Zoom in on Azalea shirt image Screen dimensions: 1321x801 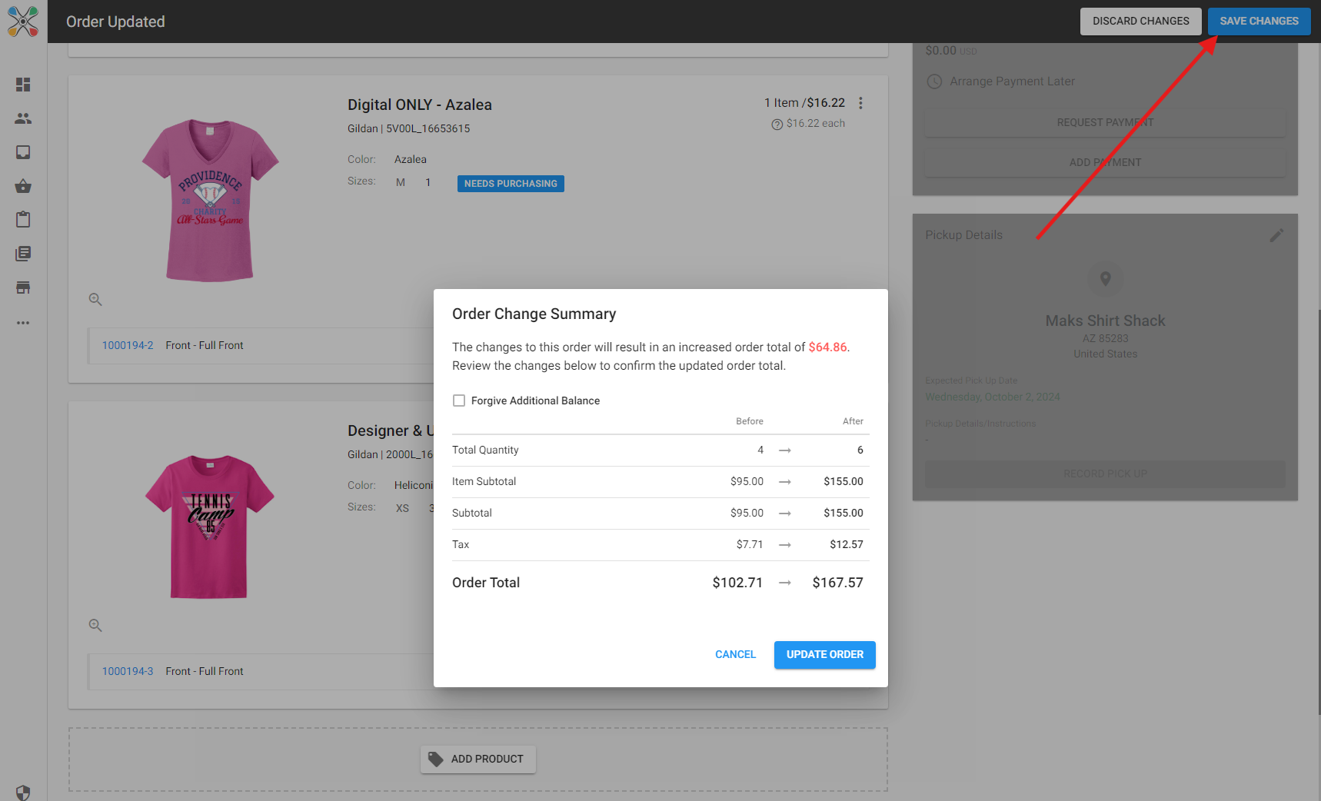(x=95, y=300)
